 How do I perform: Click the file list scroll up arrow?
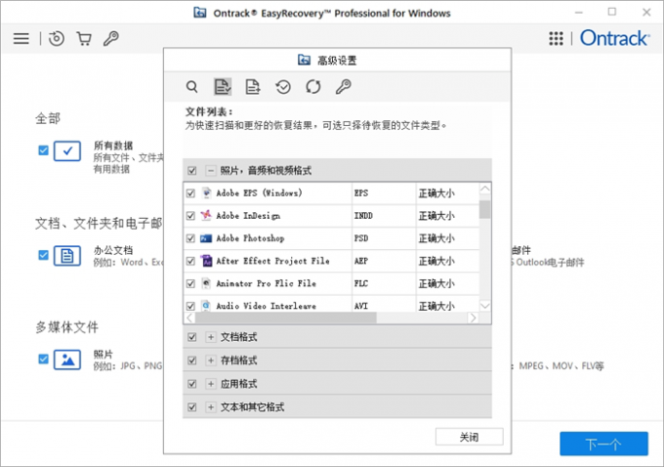pos(485,189)
